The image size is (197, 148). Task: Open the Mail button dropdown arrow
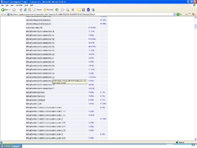point(65,10)
